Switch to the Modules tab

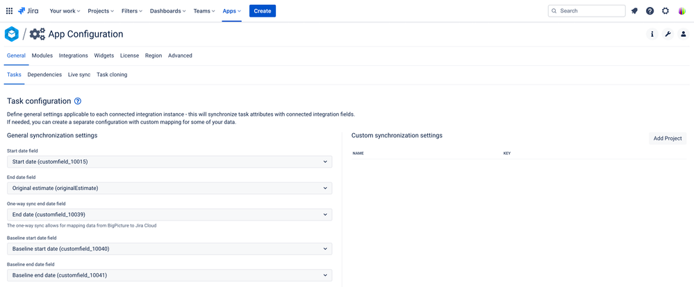click(x=42, y=55)
